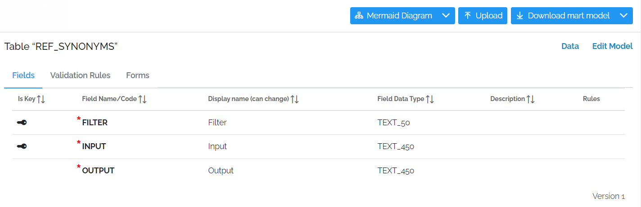The width and height of the screenshot is (641, 207).
Task: Open the Forms tab
Action: 138,75
